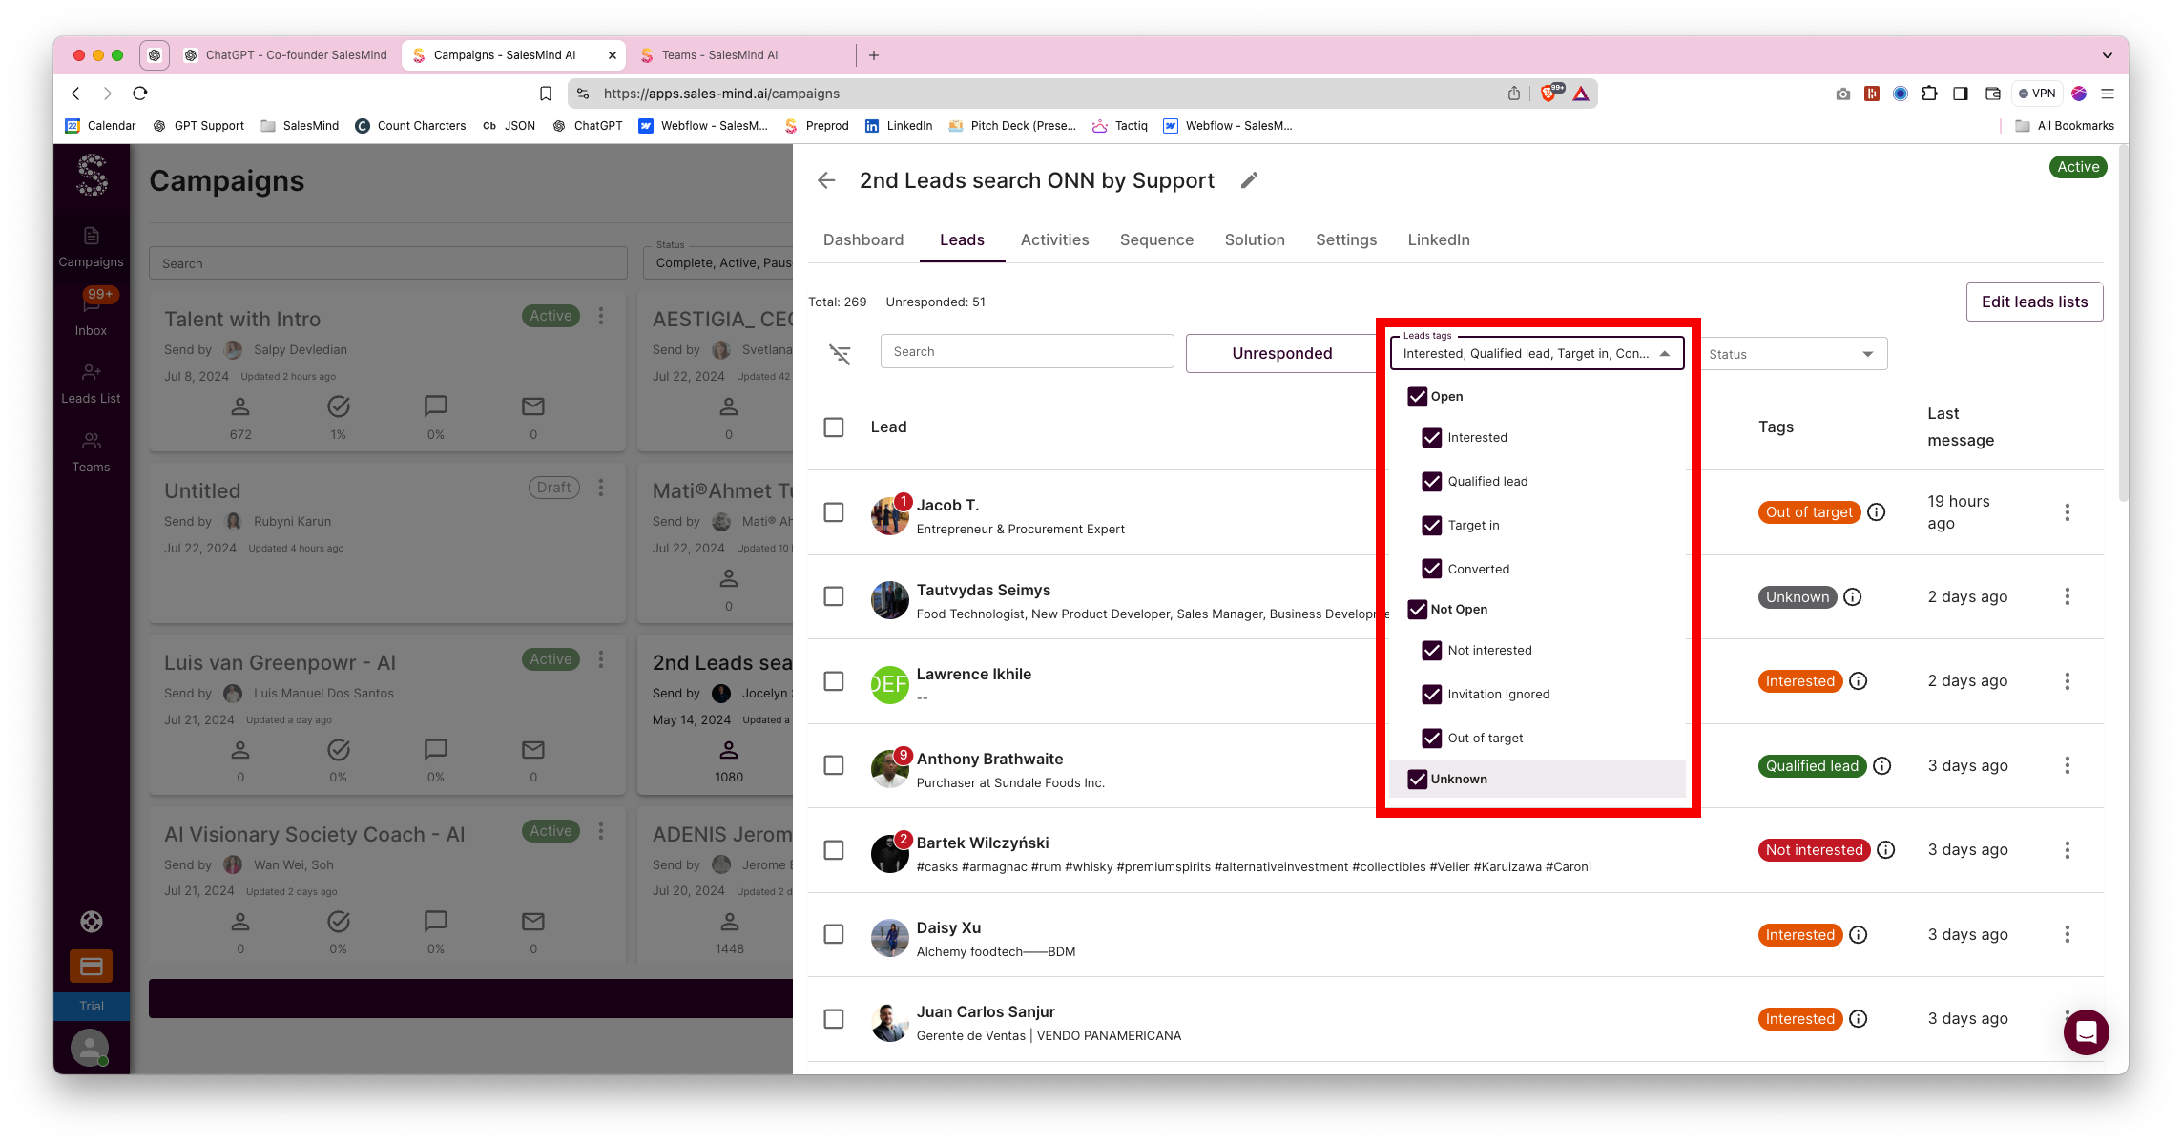Click the back arrow beside campaign title

826,180
